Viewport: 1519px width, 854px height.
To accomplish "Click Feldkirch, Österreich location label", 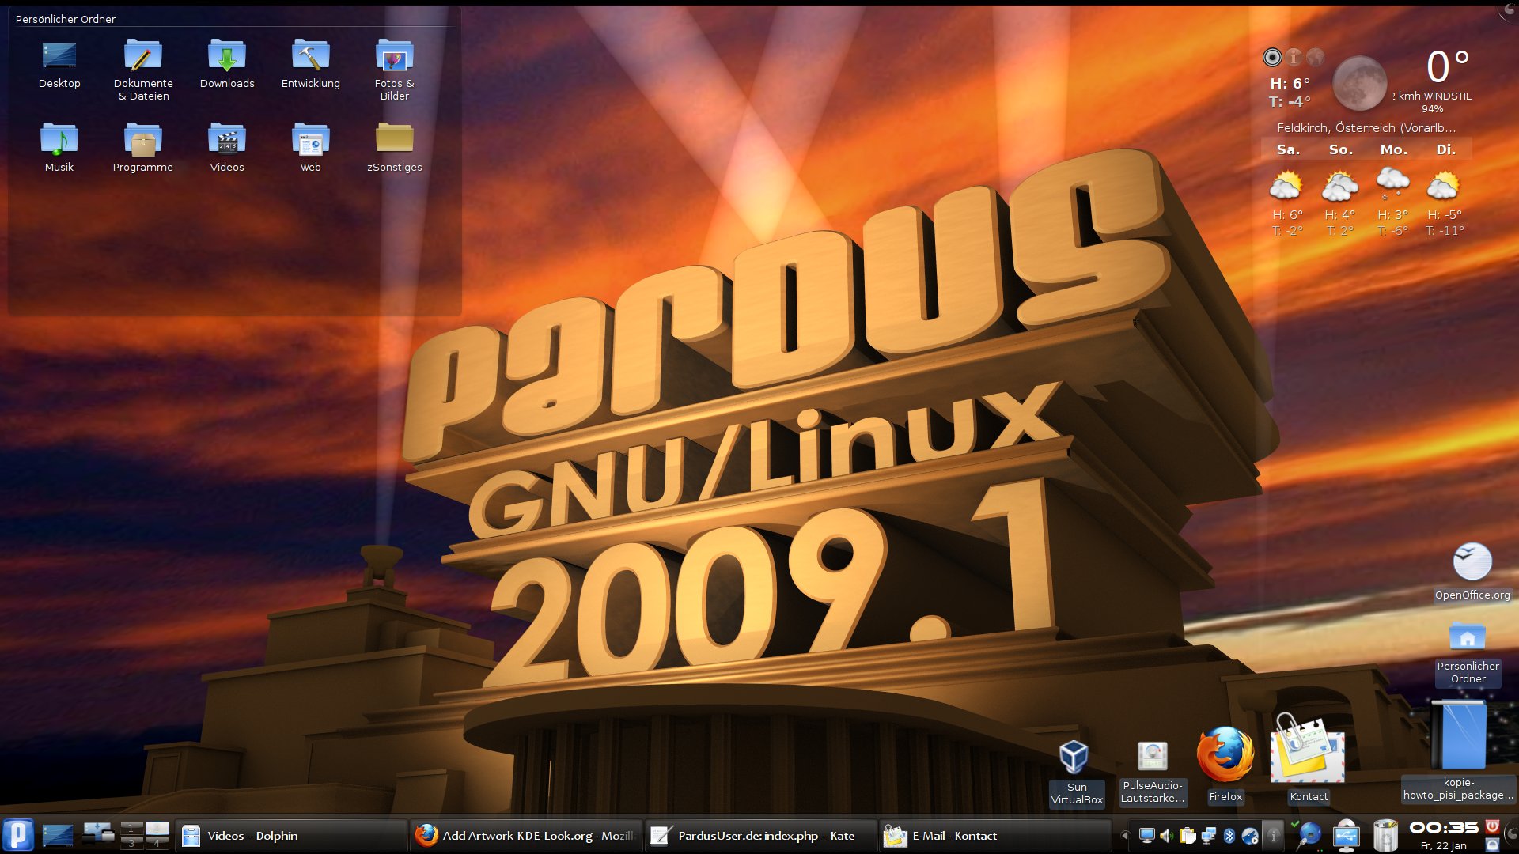I will click(x=1366, y=127).
